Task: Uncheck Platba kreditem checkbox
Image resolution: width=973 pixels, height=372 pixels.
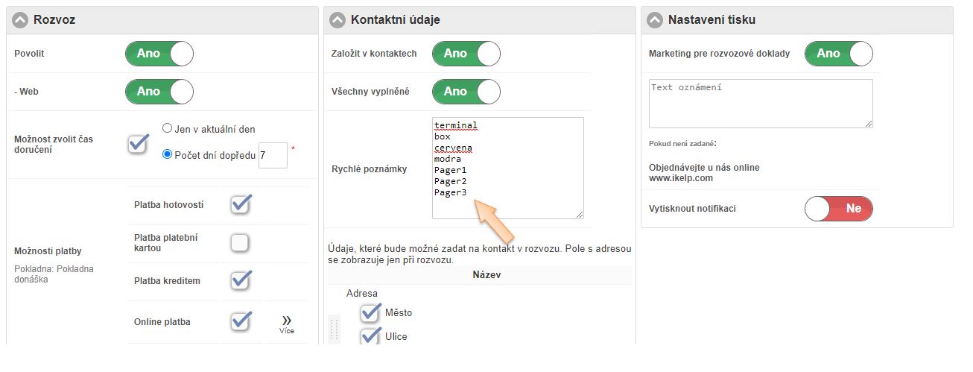Action: pyautogui.click(x=240, y=280)
